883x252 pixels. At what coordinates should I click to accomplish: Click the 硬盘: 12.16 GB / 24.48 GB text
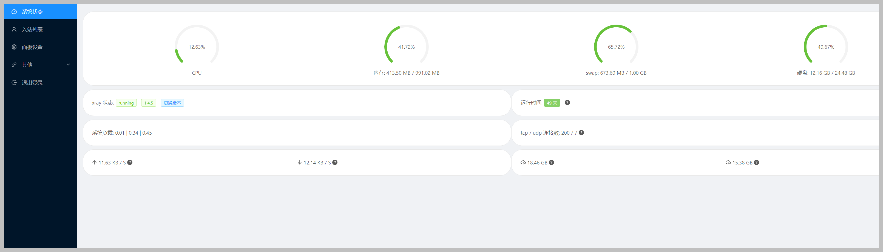click(x=826, y=73)
